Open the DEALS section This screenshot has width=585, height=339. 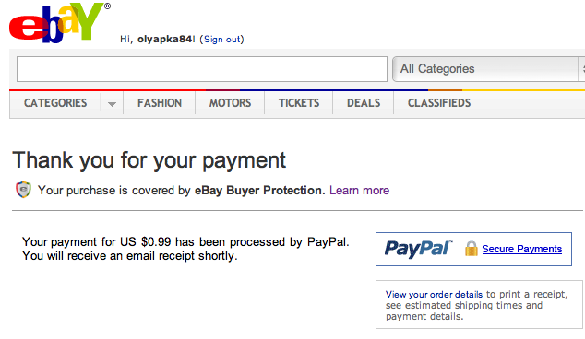point(364,103)
